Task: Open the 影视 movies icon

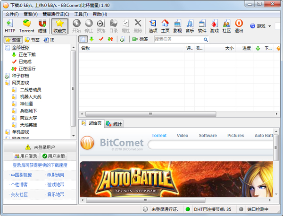Action: pos(177,26)
